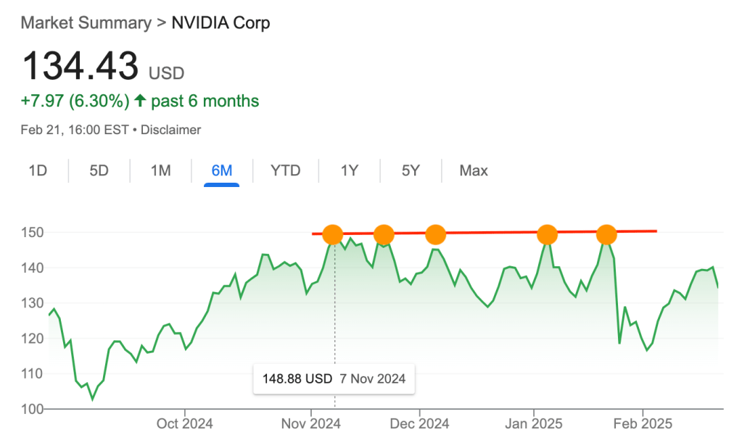The width and height of the screenshot is (742, 443).
Task: Click the fourth orange marker near Jan 2025
Action: [x=547, y=234]
